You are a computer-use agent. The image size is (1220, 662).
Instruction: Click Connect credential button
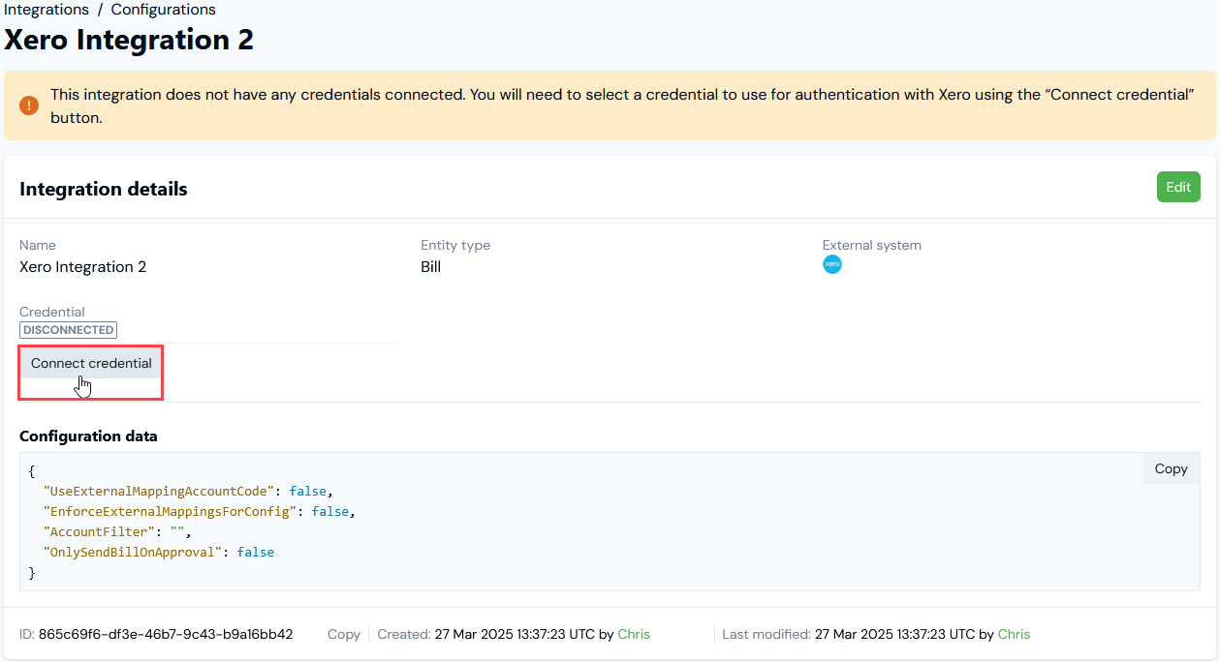coord(91,363)
